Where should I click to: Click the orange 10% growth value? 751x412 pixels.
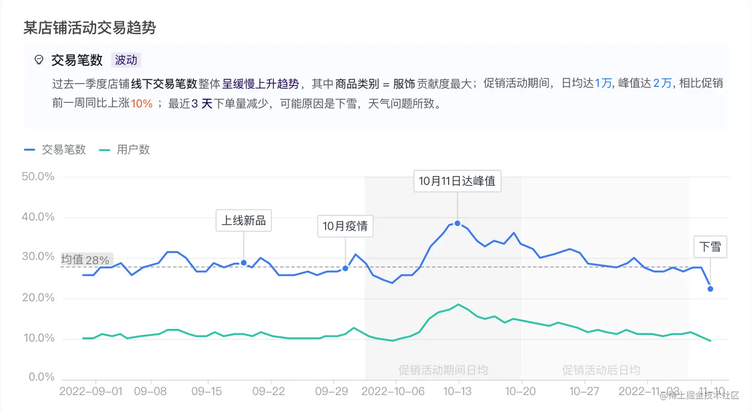click(x=142, y=103)
